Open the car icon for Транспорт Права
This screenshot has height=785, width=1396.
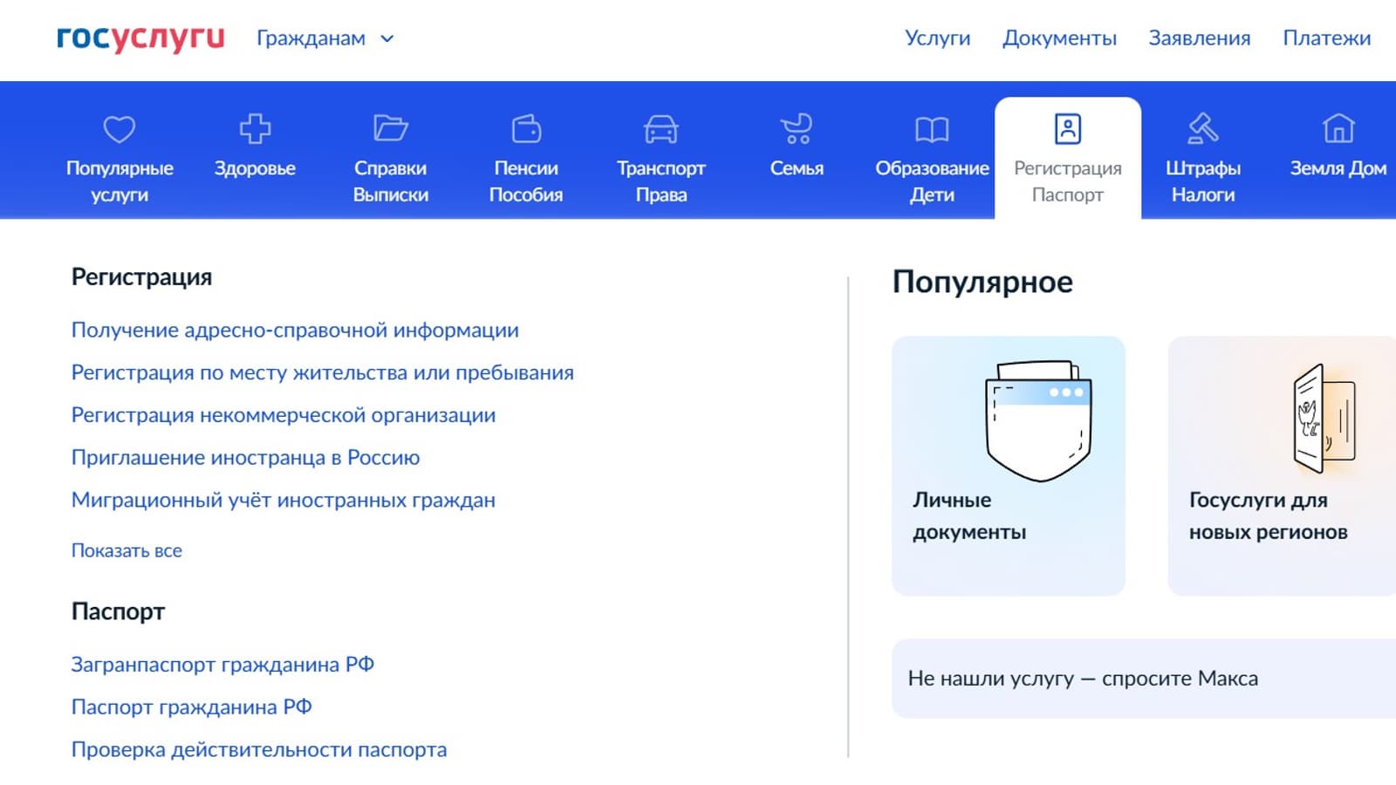pyautogui.click(x=660, y=129)
